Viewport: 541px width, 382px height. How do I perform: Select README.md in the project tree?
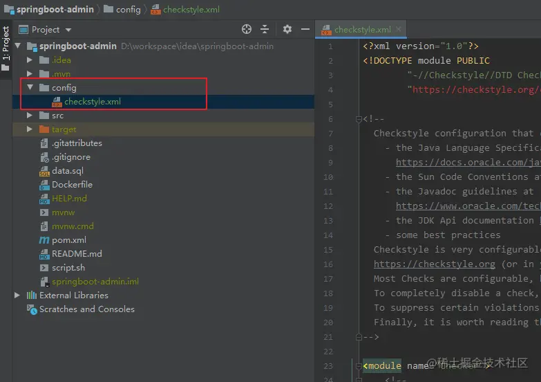77,254
